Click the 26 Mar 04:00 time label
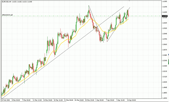The image size is (169, 102). point(79,100)
